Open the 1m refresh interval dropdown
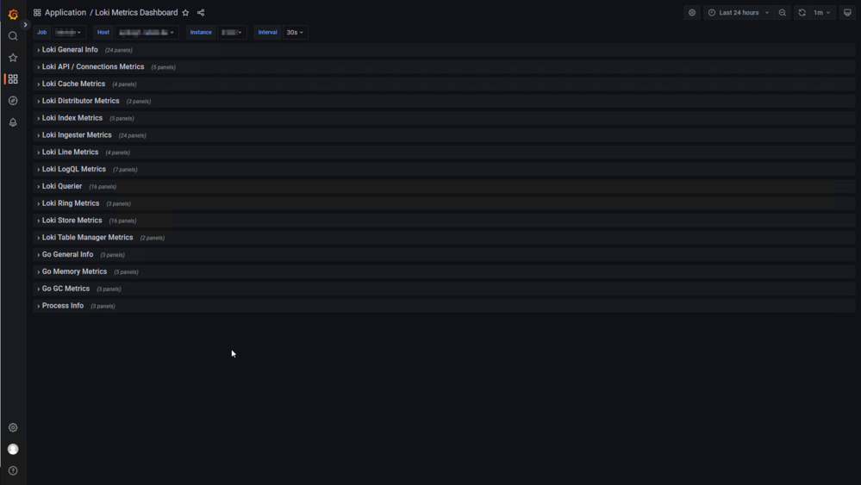This screenshot has width=861, height=485. pos(822,13)
